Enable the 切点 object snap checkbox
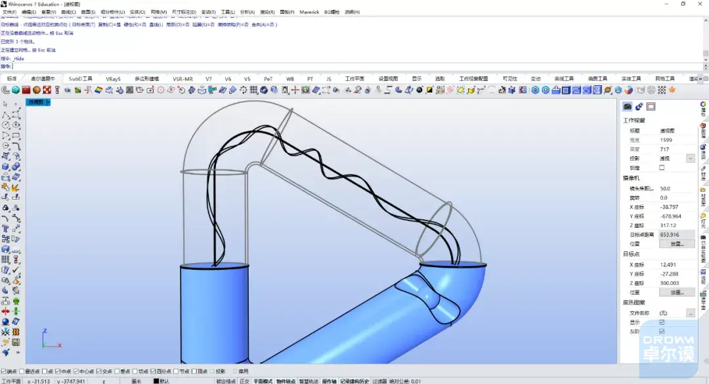 pos(135,372)
